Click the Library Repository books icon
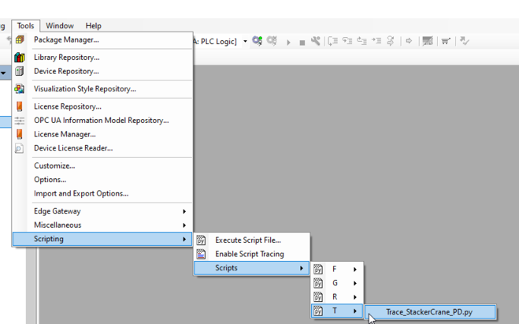This screenshot has width=519, height=324. pyautogui.click(x=20, y=58)
